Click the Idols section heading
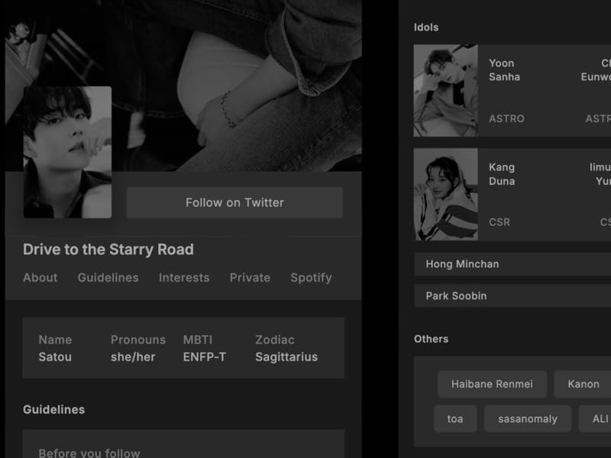This screenshot has height=458, width=611. point(426,27)
